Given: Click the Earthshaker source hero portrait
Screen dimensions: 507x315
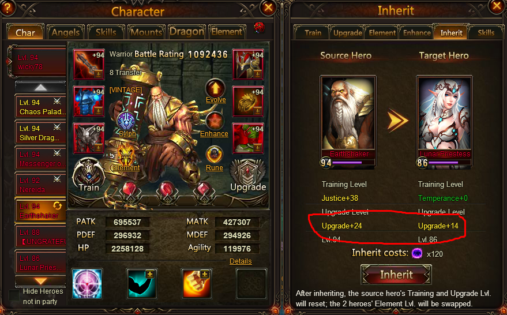Looking at the screenshot, I should click(348, 121).
